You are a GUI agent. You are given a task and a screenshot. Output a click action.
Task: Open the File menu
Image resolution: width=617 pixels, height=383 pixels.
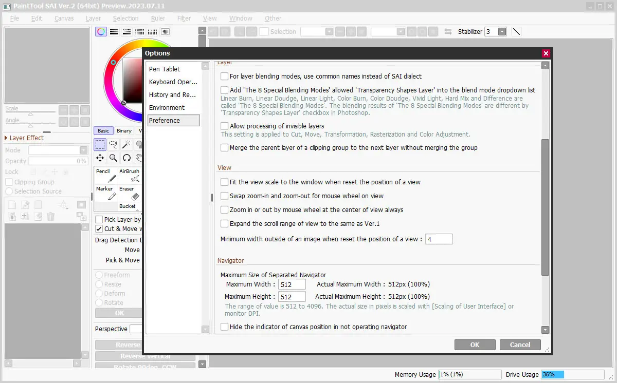tap(14, 18)
